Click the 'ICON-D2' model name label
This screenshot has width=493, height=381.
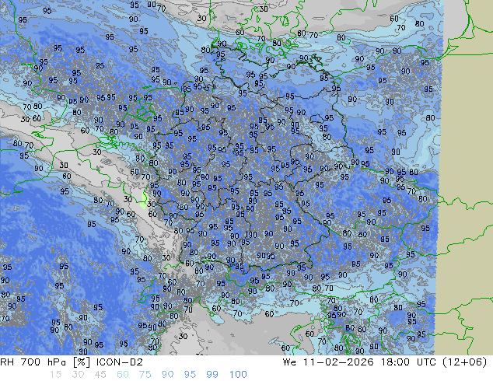(x=120, y=362)
